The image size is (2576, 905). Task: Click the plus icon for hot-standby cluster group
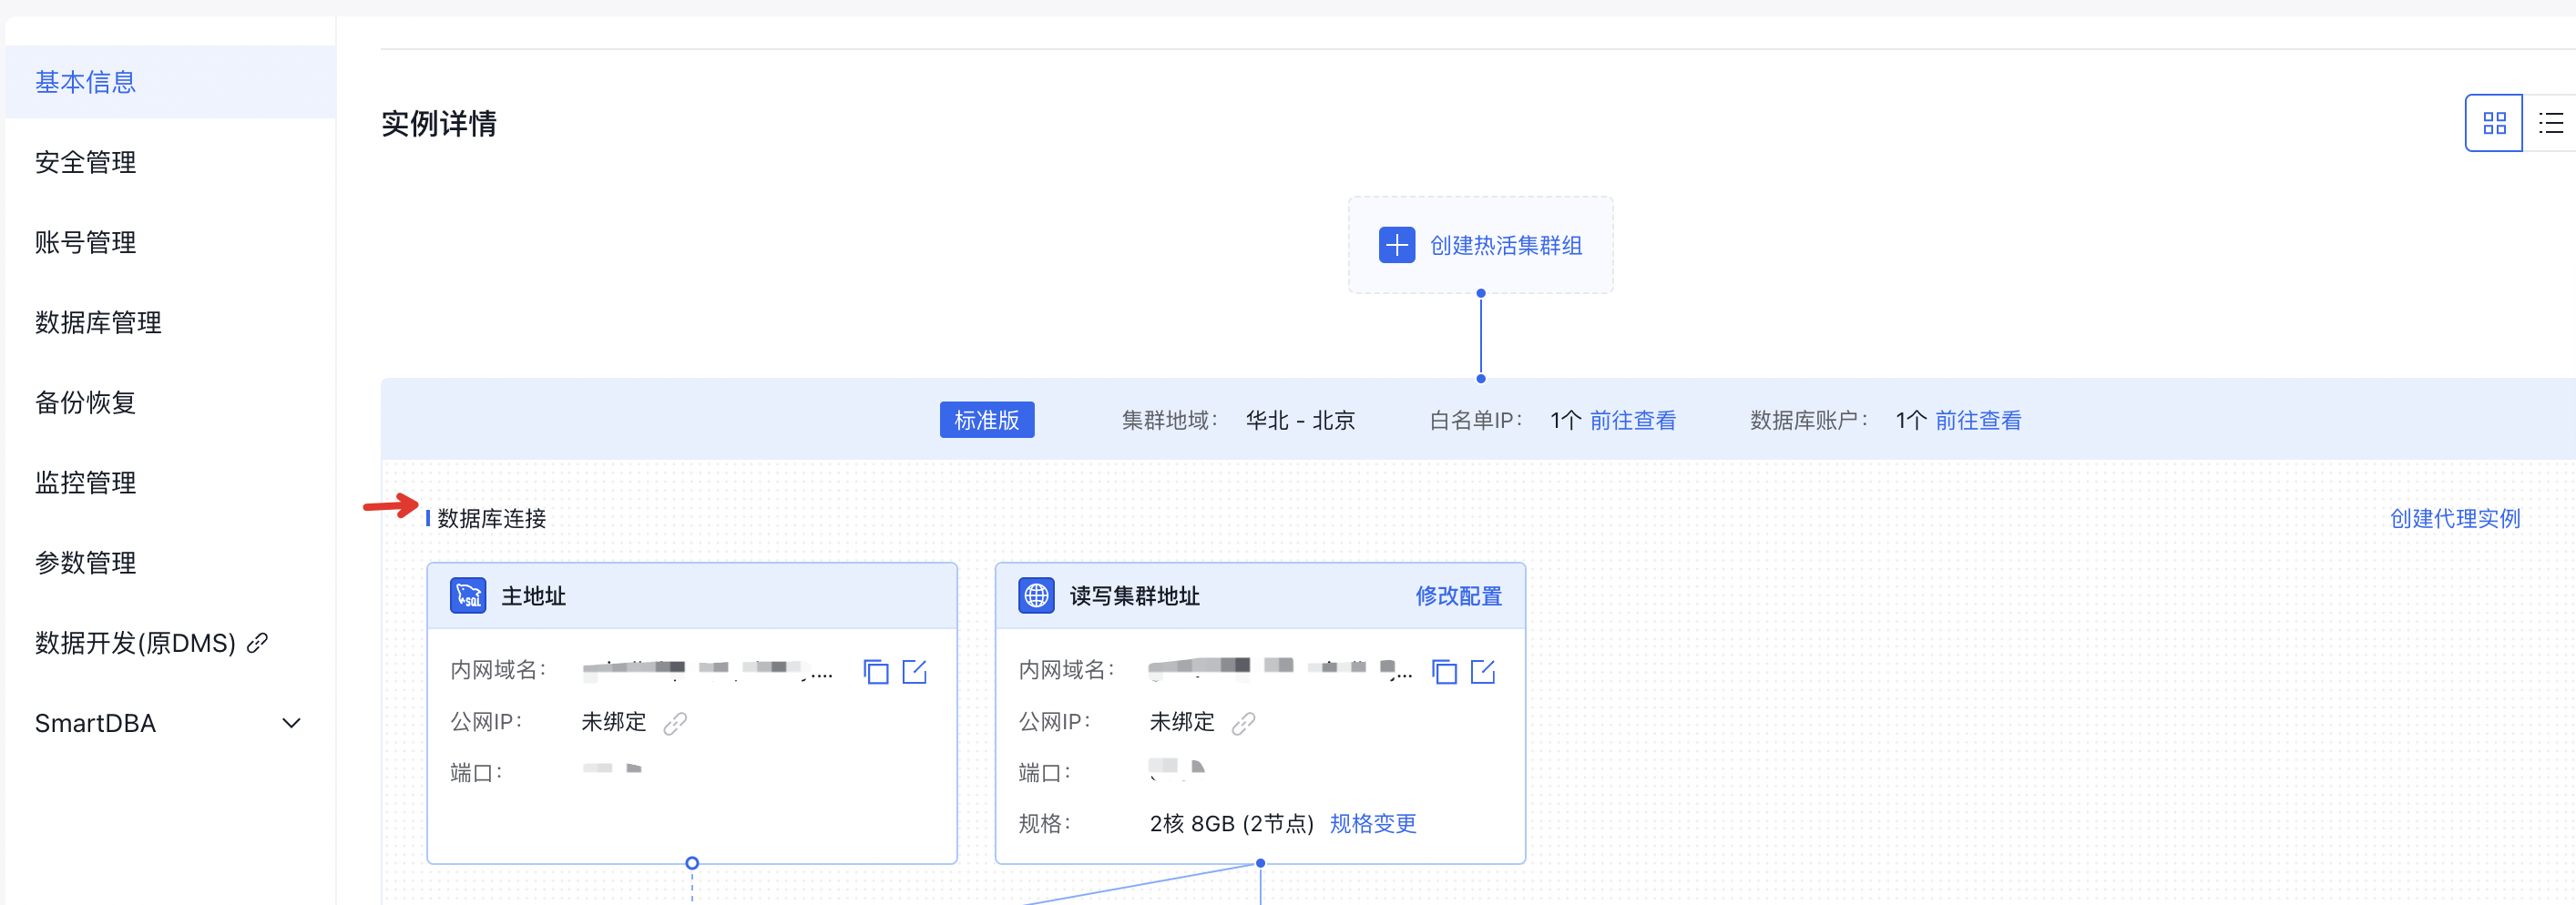tap(1396, 245)
